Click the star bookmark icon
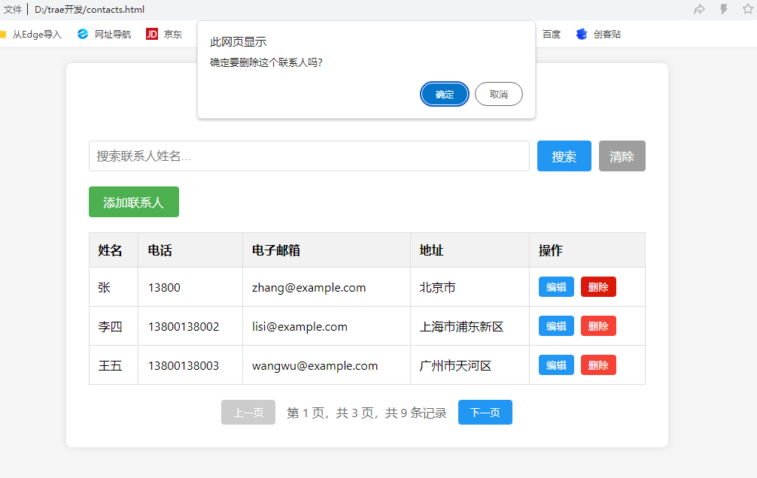The height and width of the screenshot is (478, 757). (748, 9)
